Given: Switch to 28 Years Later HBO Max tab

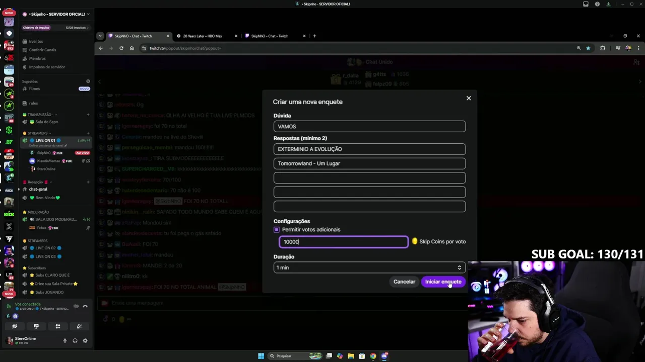Looking at the screenshot, I should click(x=203, y=36).
